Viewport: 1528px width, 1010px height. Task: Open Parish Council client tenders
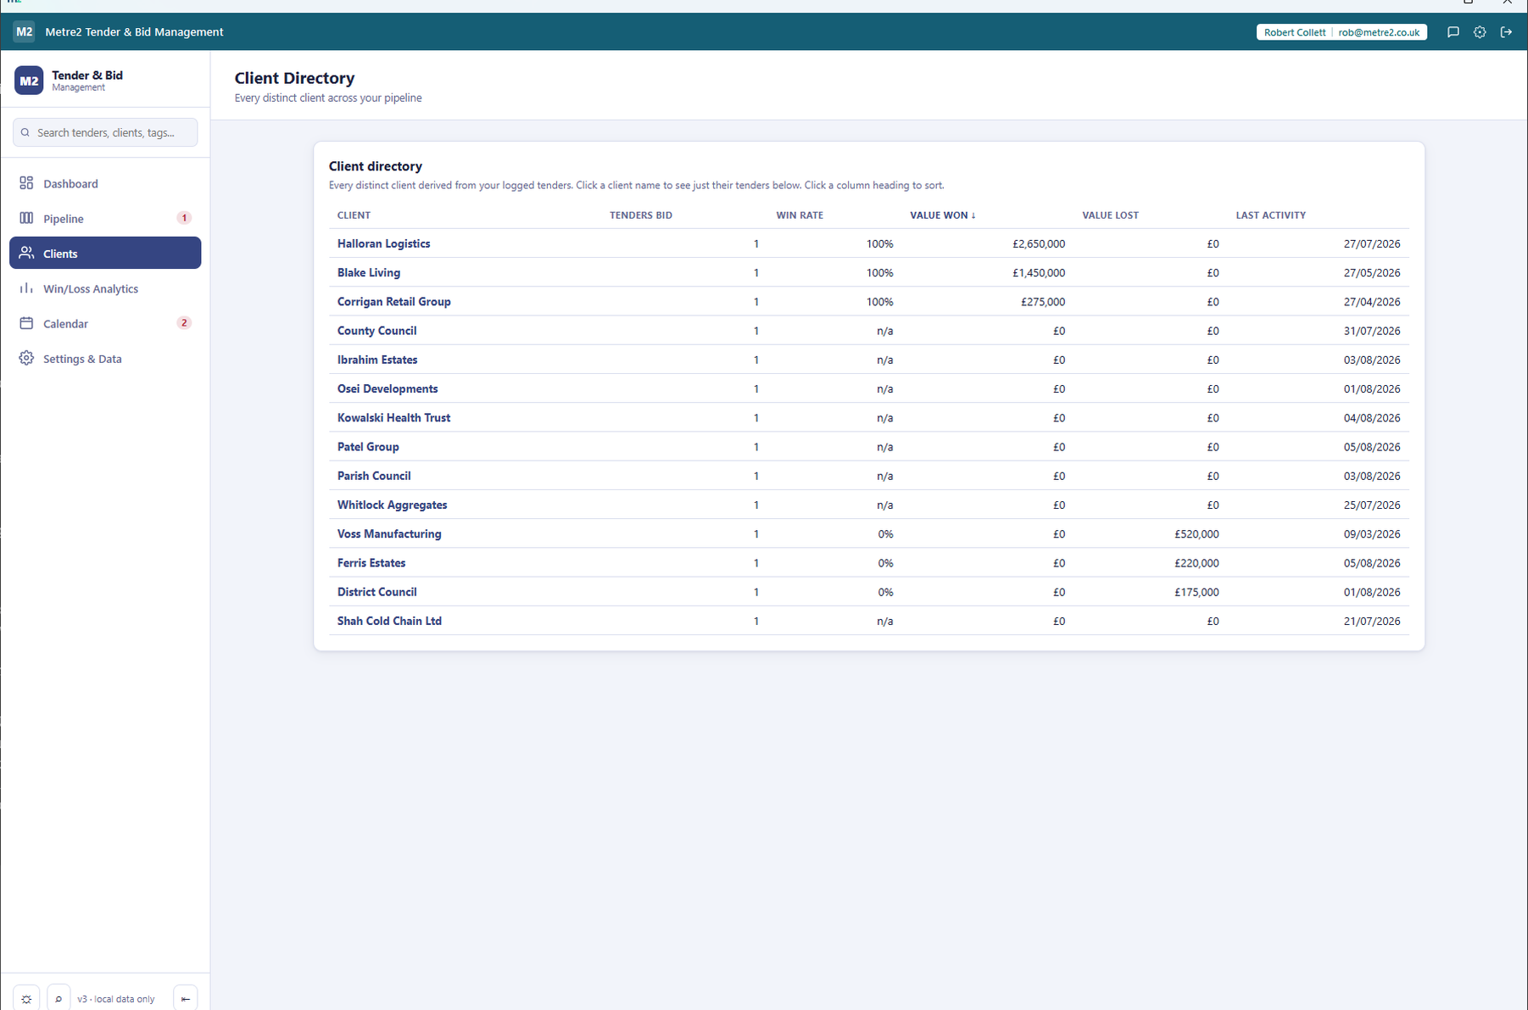[374, 476]
